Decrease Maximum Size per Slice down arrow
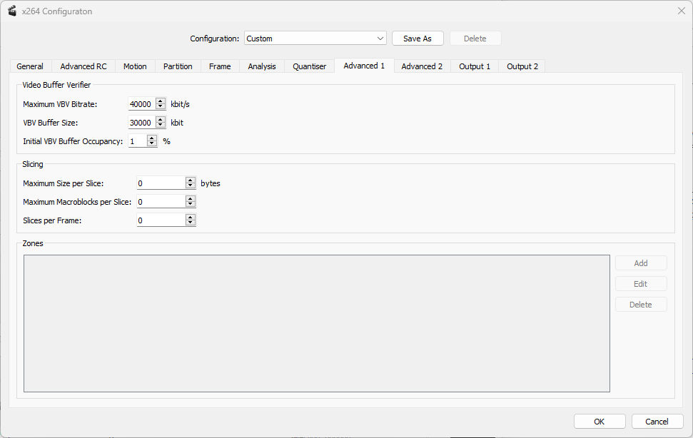Image resolution: width=693 pixels, height=438 pixels. click(x=191, y=186)
